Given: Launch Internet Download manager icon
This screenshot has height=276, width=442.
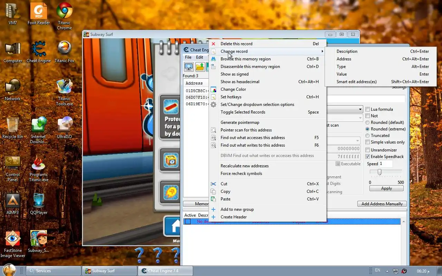Looking at the screenshot, I should tap(39, 130).
